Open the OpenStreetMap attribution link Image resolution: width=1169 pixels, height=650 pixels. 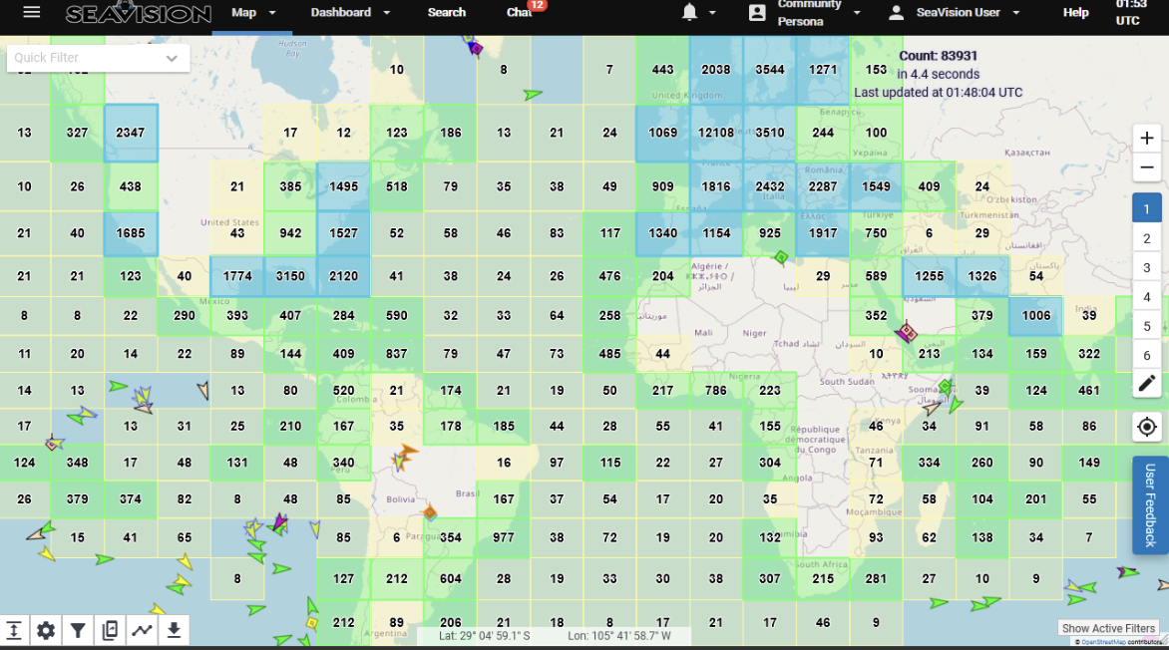click(x=1101, y=642)
